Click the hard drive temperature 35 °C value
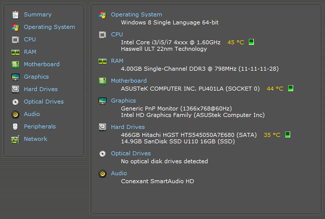 tap(272, 135)
